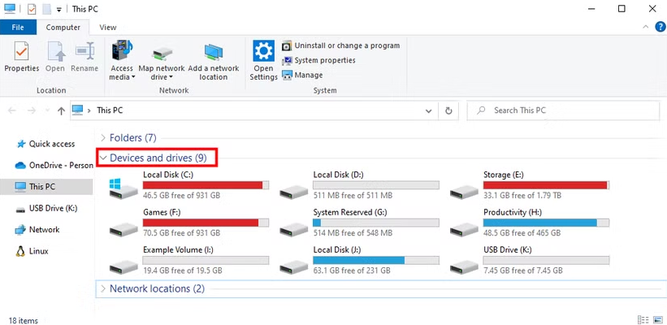Switch to the View ribbon tab
The image size is (667, 325).
pos(107,27)
